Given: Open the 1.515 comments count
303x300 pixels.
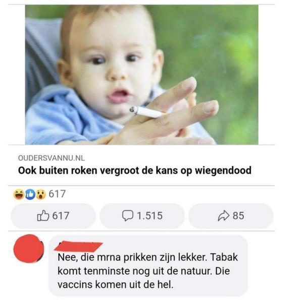Looking at the screenshot, I should click(150, 215).
